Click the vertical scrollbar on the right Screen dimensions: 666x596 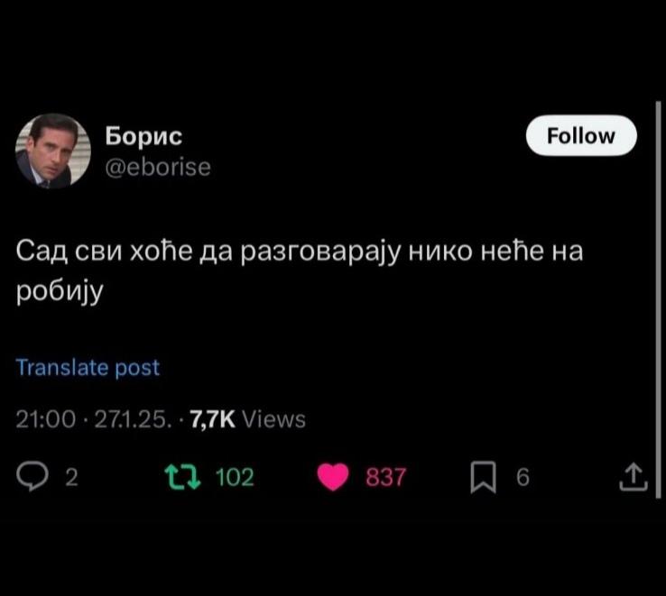pos(658,299)
